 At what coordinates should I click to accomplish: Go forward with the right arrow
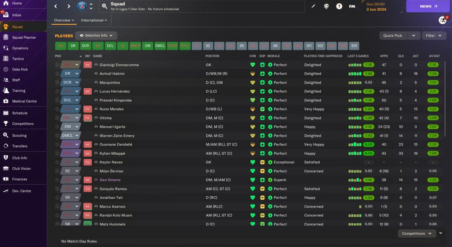point(69,6)
